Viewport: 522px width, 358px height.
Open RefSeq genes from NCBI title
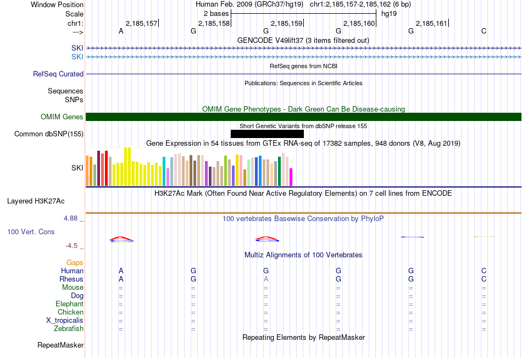pyautogui.click(x=304, y=66)
